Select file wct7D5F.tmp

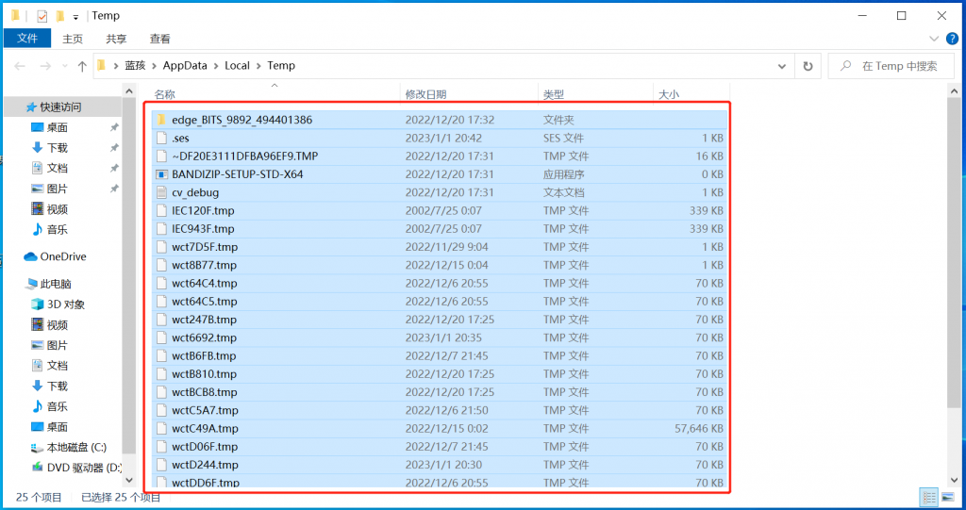pyautogui.click(x=440, y=247)
